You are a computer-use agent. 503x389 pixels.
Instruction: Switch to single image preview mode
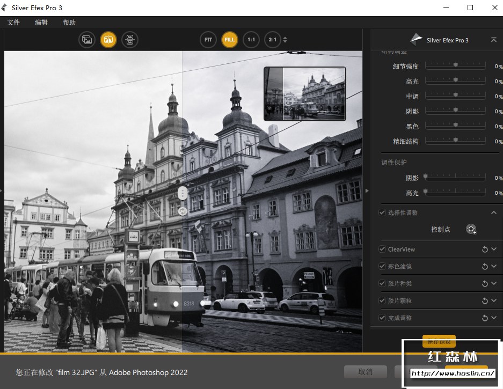click(87, 40)
